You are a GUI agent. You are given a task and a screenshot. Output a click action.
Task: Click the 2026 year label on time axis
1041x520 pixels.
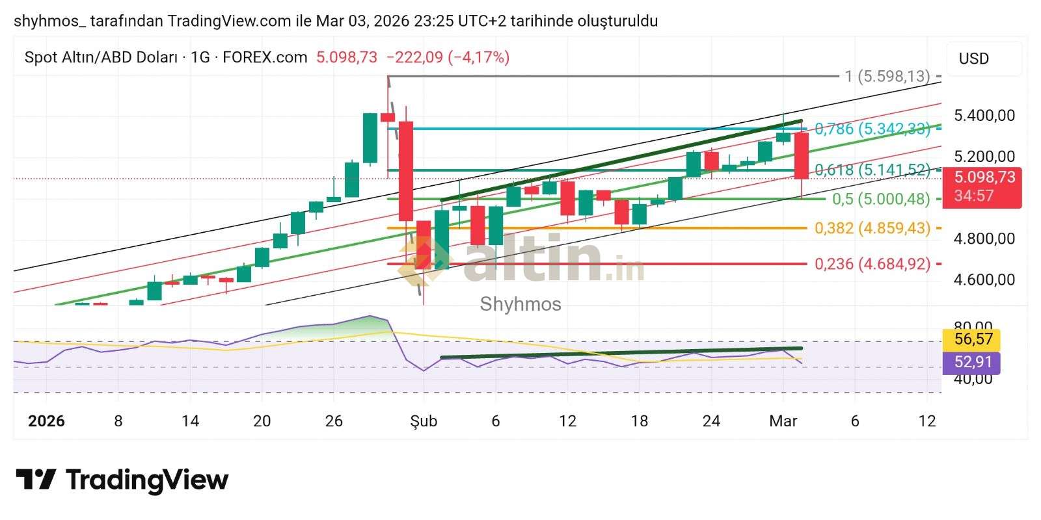pyautogui.click(x=46, y=421)
